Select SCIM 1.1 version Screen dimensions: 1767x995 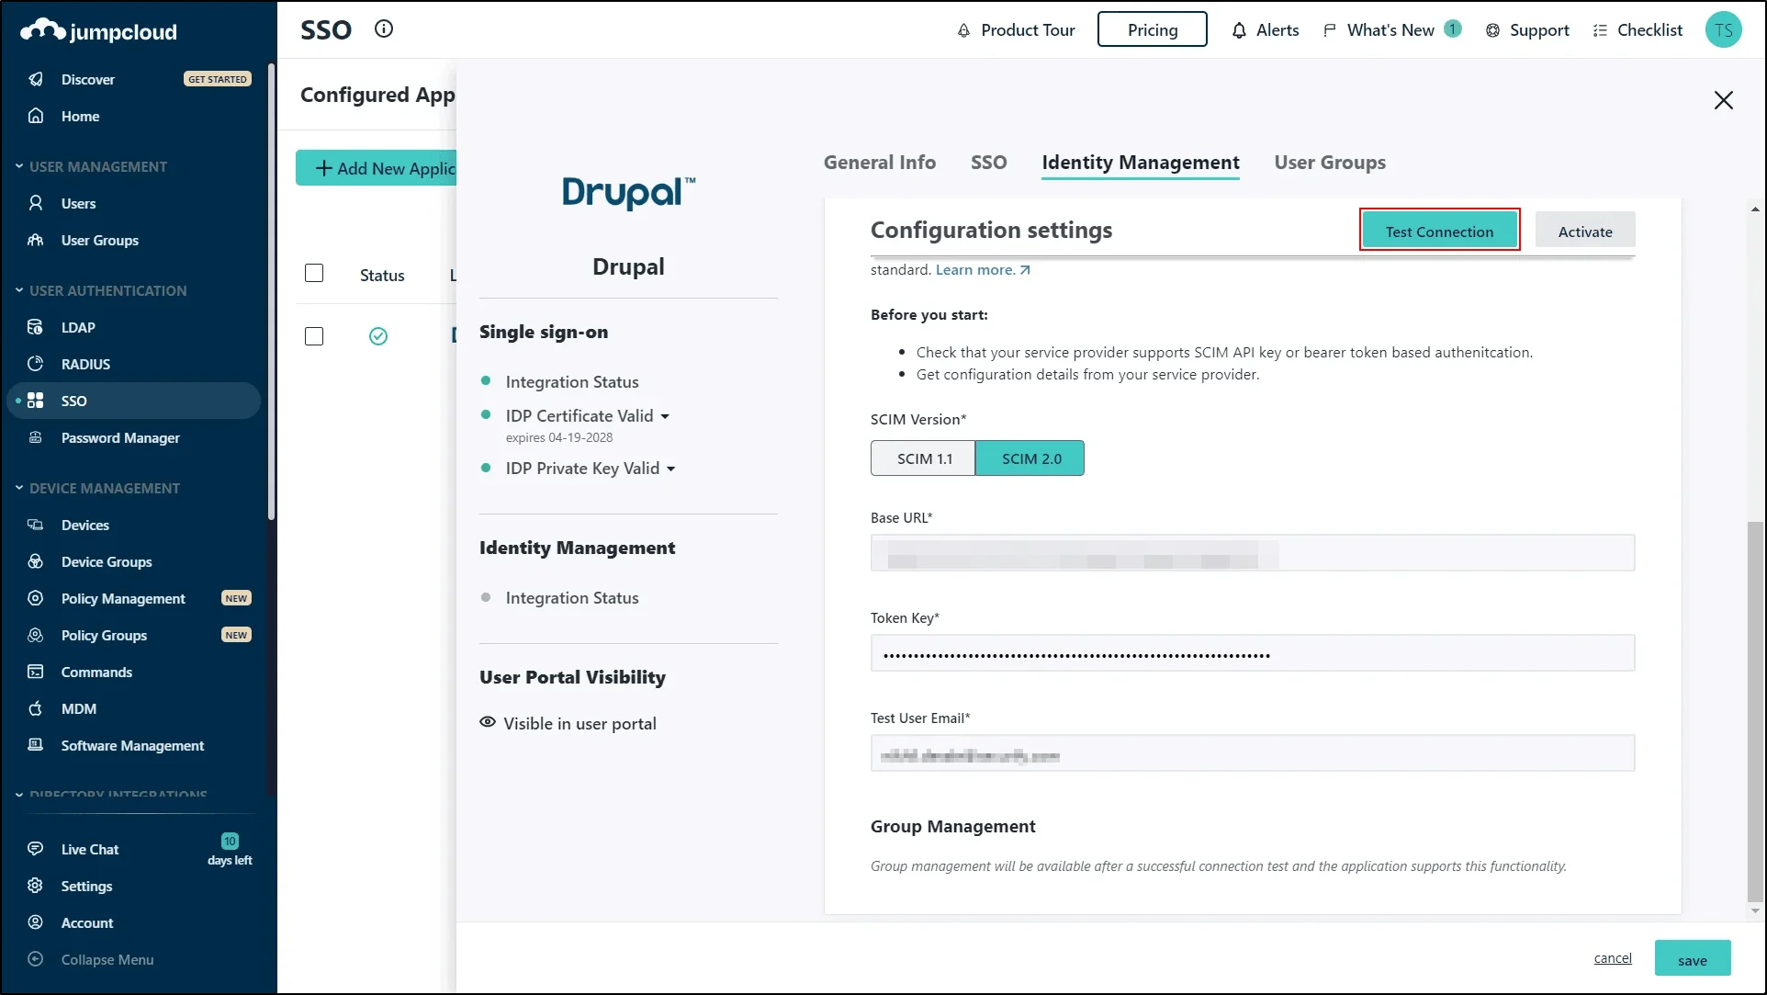[923, 458]
